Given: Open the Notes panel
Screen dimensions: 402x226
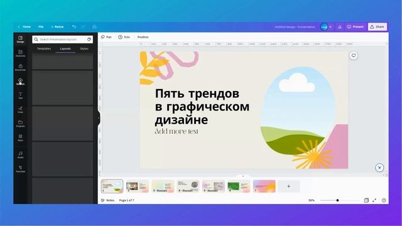Looking at the screenshot, I should pyautogui.click(x=107, y=200).
